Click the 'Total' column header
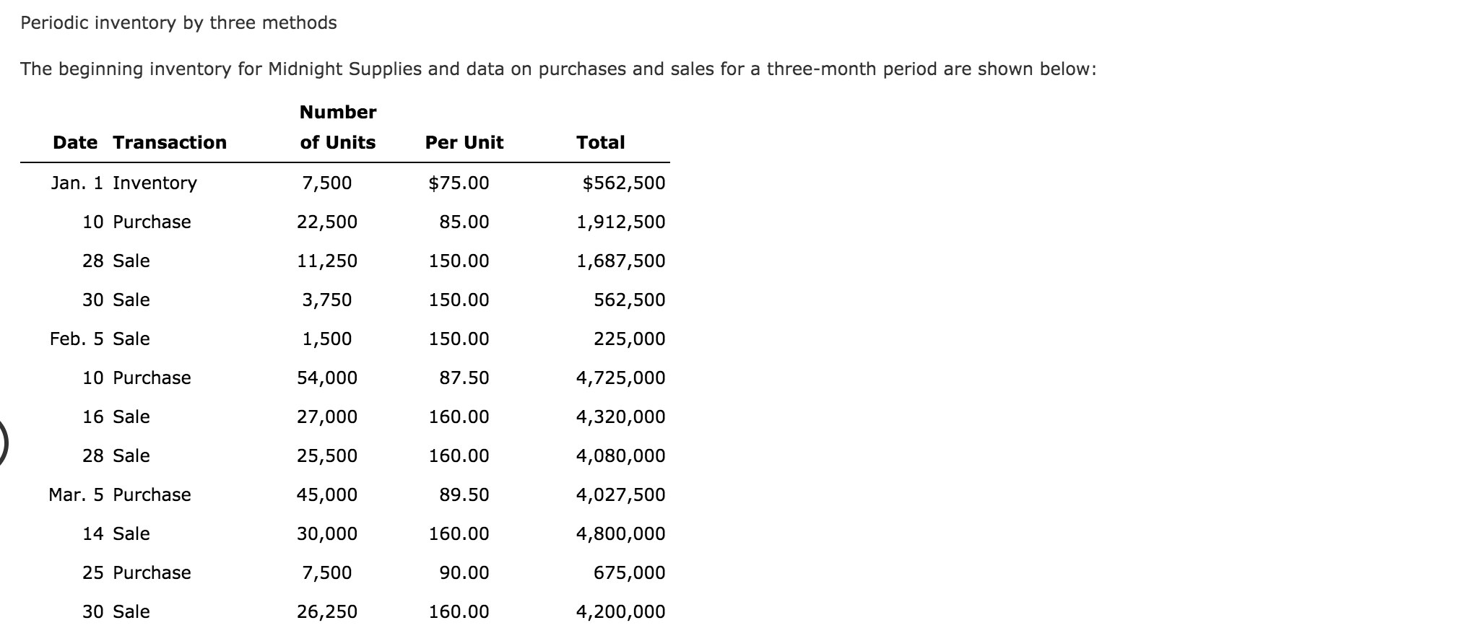 (600, 142)
